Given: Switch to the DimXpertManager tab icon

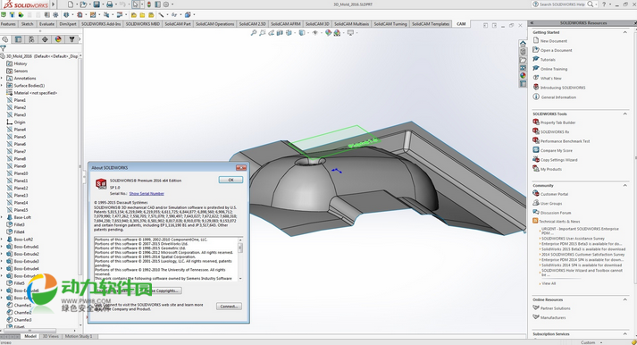Looking at the screenshot, I should click(45, 39).
